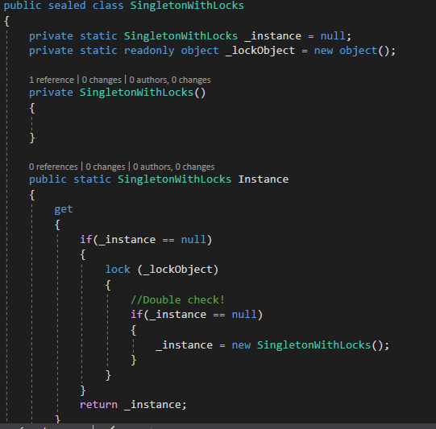Click "public" in the class declaration line
Screen dimensions: 436x429
click(23, 6)
